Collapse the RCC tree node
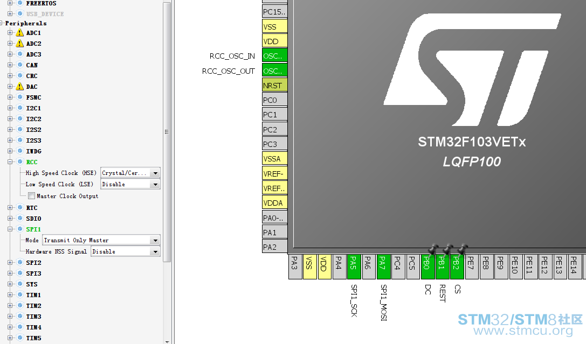The width and height of the screenshot is (586, 344). point(10,162)
